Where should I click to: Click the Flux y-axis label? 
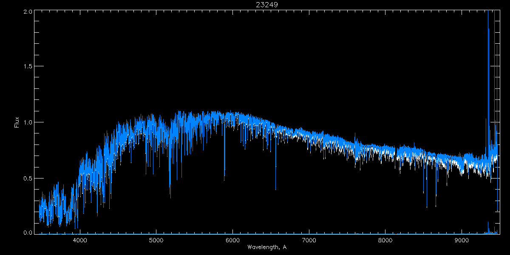click(x=17, y=122)
